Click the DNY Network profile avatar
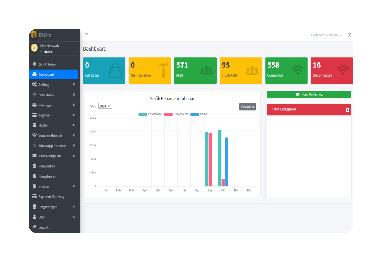The height and width of the screenshot is (263, 383). click(x=34, y=48)
